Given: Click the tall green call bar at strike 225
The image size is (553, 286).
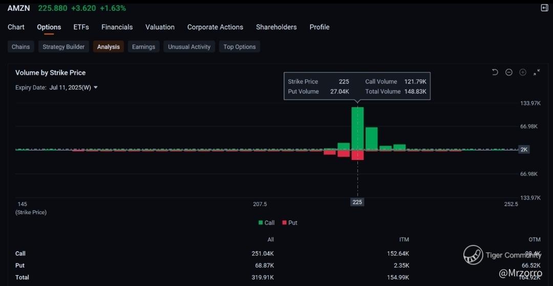Looking at the screenshot, I should 357,128.
